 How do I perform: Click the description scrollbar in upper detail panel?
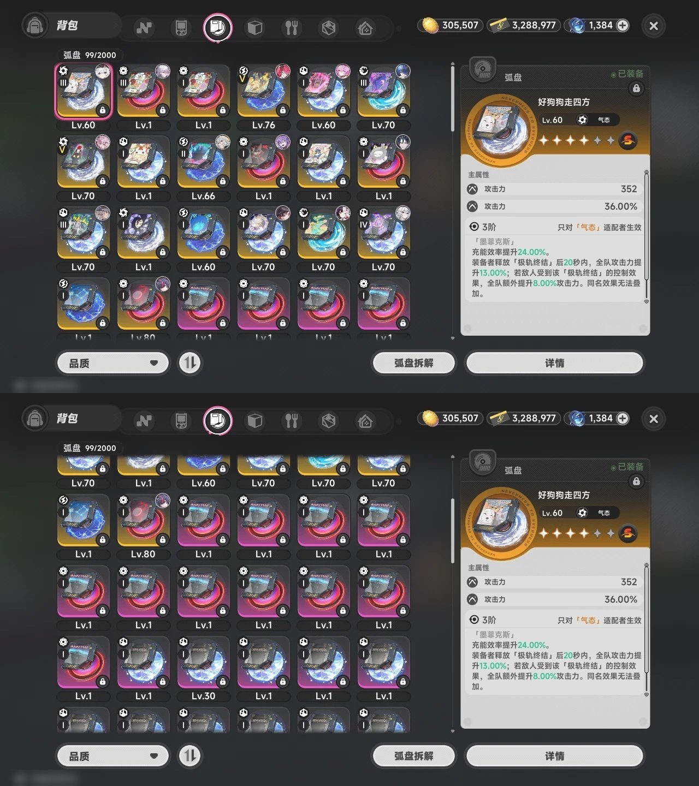point(647,237)
